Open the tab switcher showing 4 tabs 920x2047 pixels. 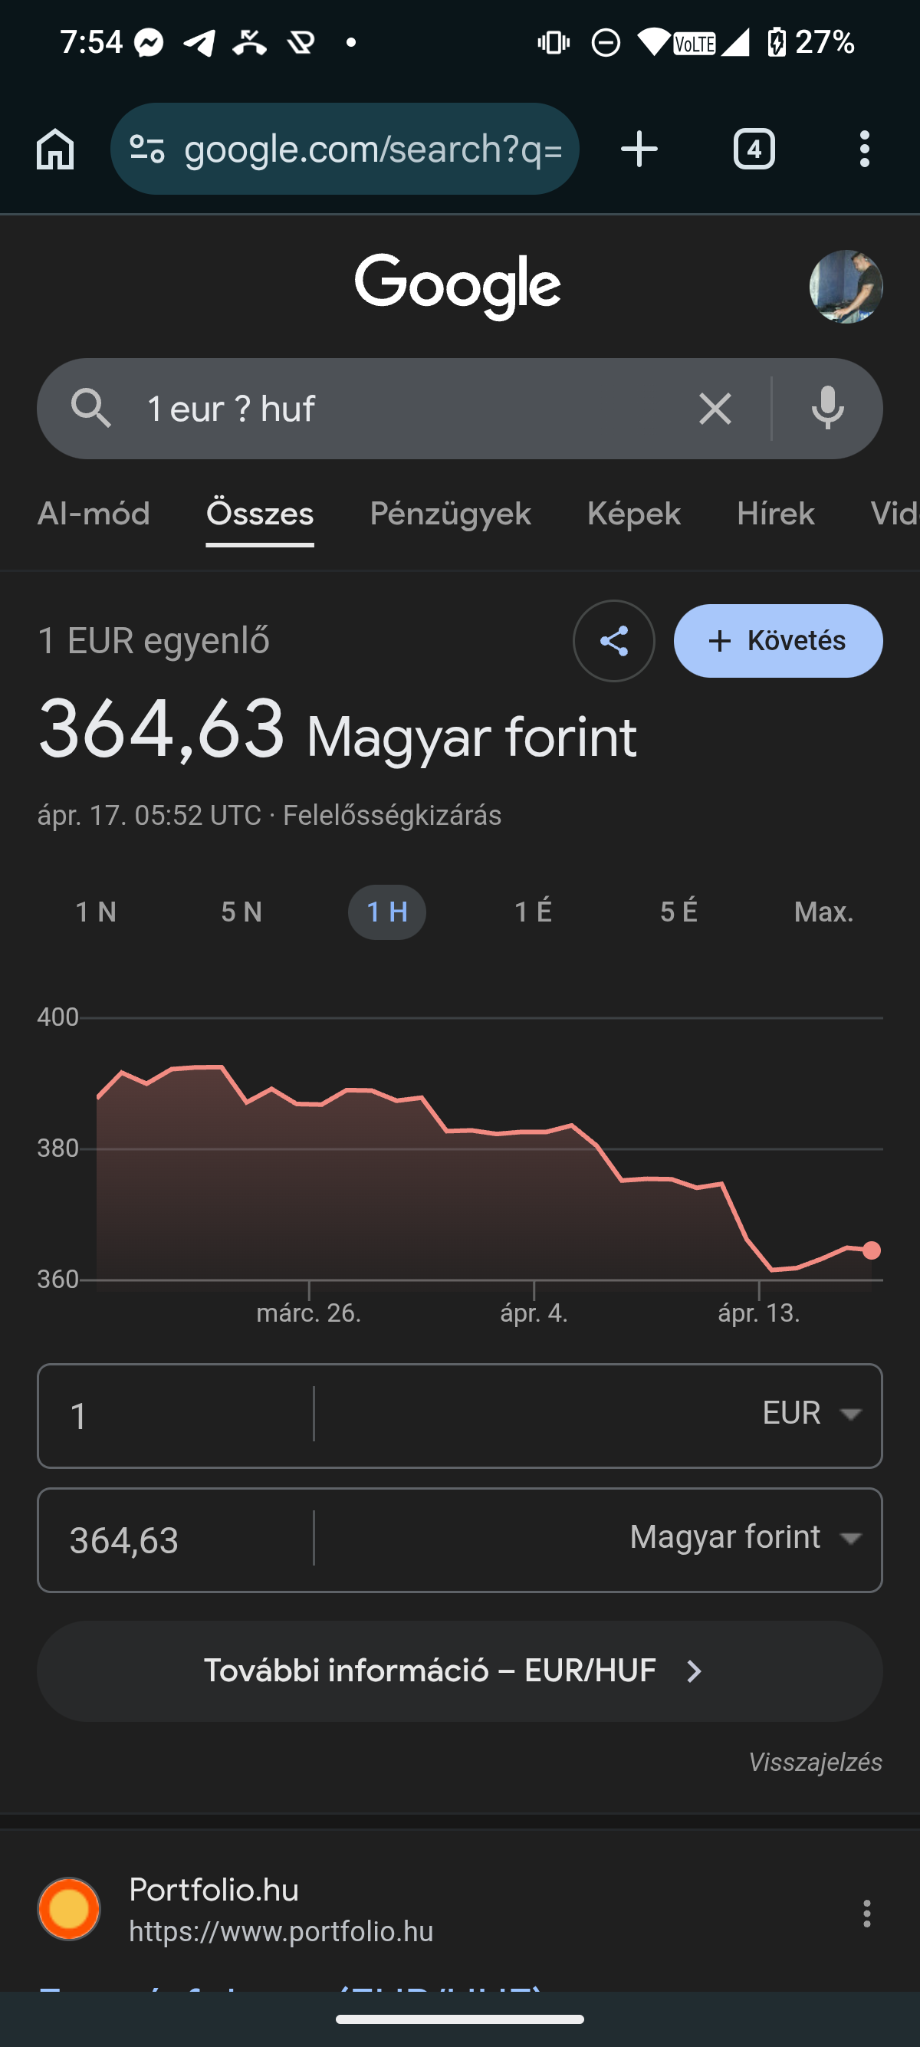753,149
